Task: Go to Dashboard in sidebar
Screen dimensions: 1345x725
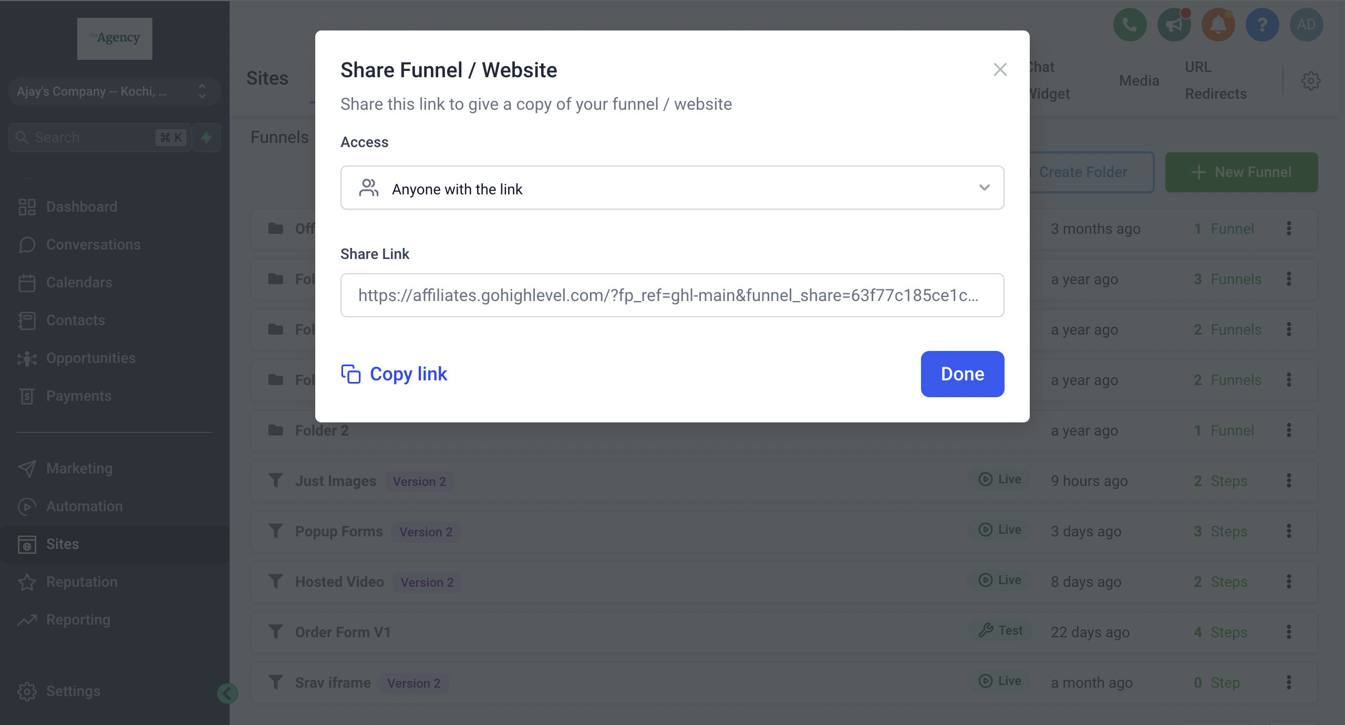Action: coord(81,207)
